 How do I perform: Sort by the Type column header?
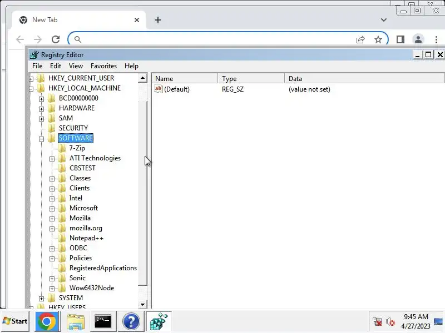pos(251,78)
